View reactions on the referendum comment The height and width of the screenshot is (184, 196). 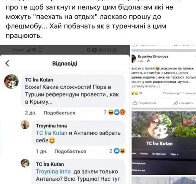(x=115, y=112)
